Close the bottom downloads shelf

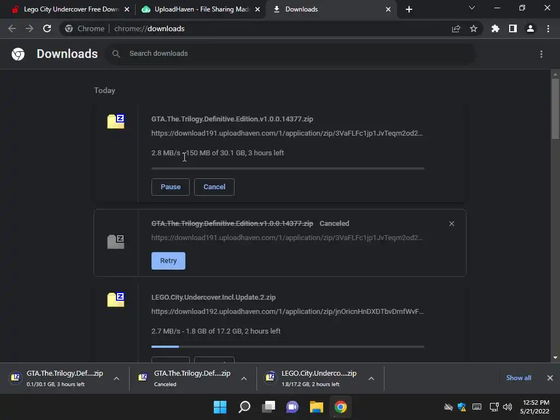pyautogui.click(x=550, y=378)
